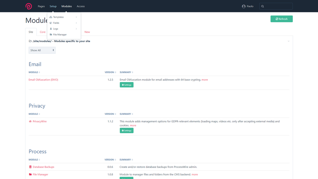Click the Paolo user profile icon
Screen dimensions: 318x179
coord(244,6)
